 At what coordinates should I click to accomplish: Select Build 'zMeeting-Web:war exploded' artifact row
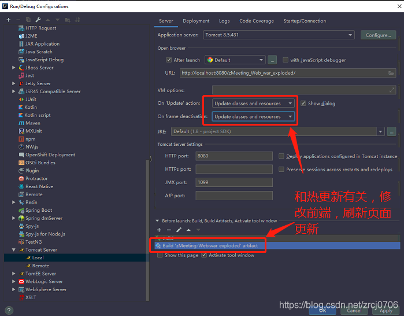277,245
